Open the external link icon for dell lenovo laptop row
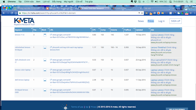 [x=51, y=80]
